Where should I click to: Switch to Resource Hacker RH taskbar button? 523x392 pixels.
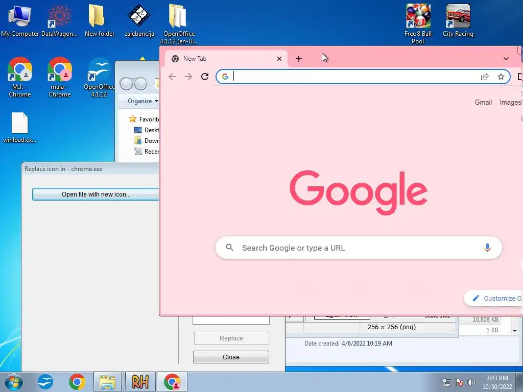click(x=140, y=382)
